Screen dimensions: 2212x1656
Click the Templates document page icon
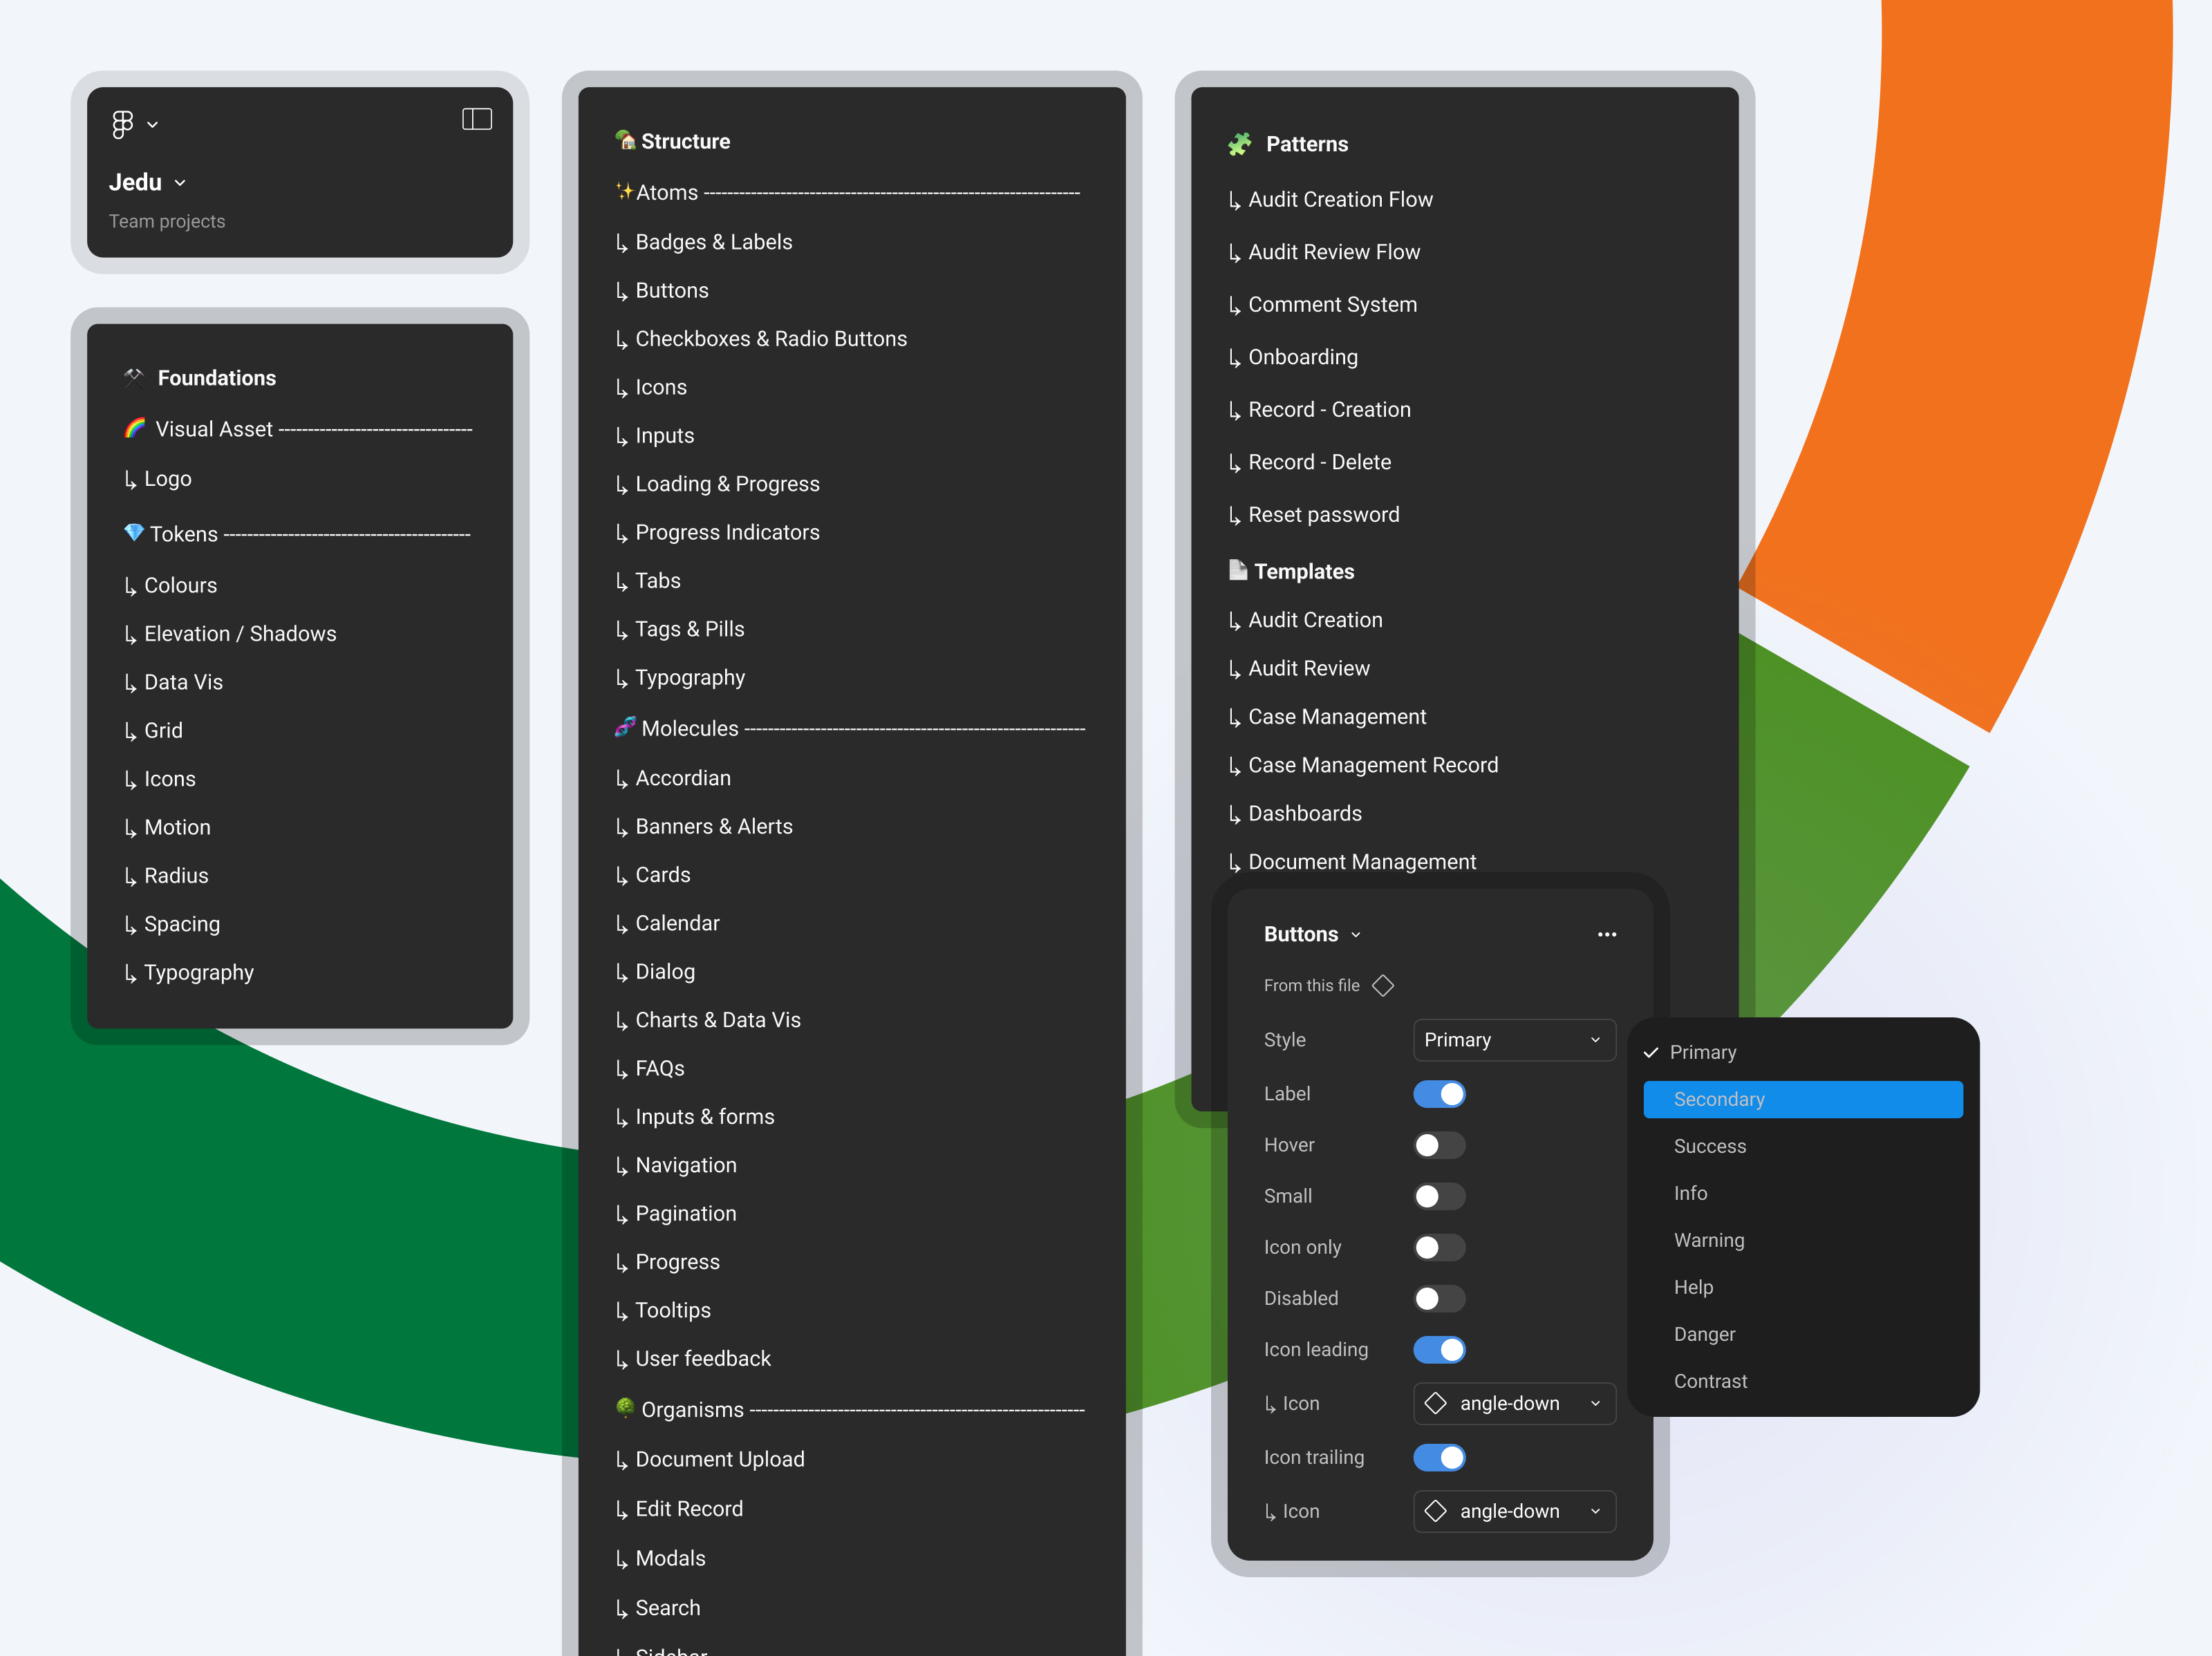click(x=1238, y=570)
